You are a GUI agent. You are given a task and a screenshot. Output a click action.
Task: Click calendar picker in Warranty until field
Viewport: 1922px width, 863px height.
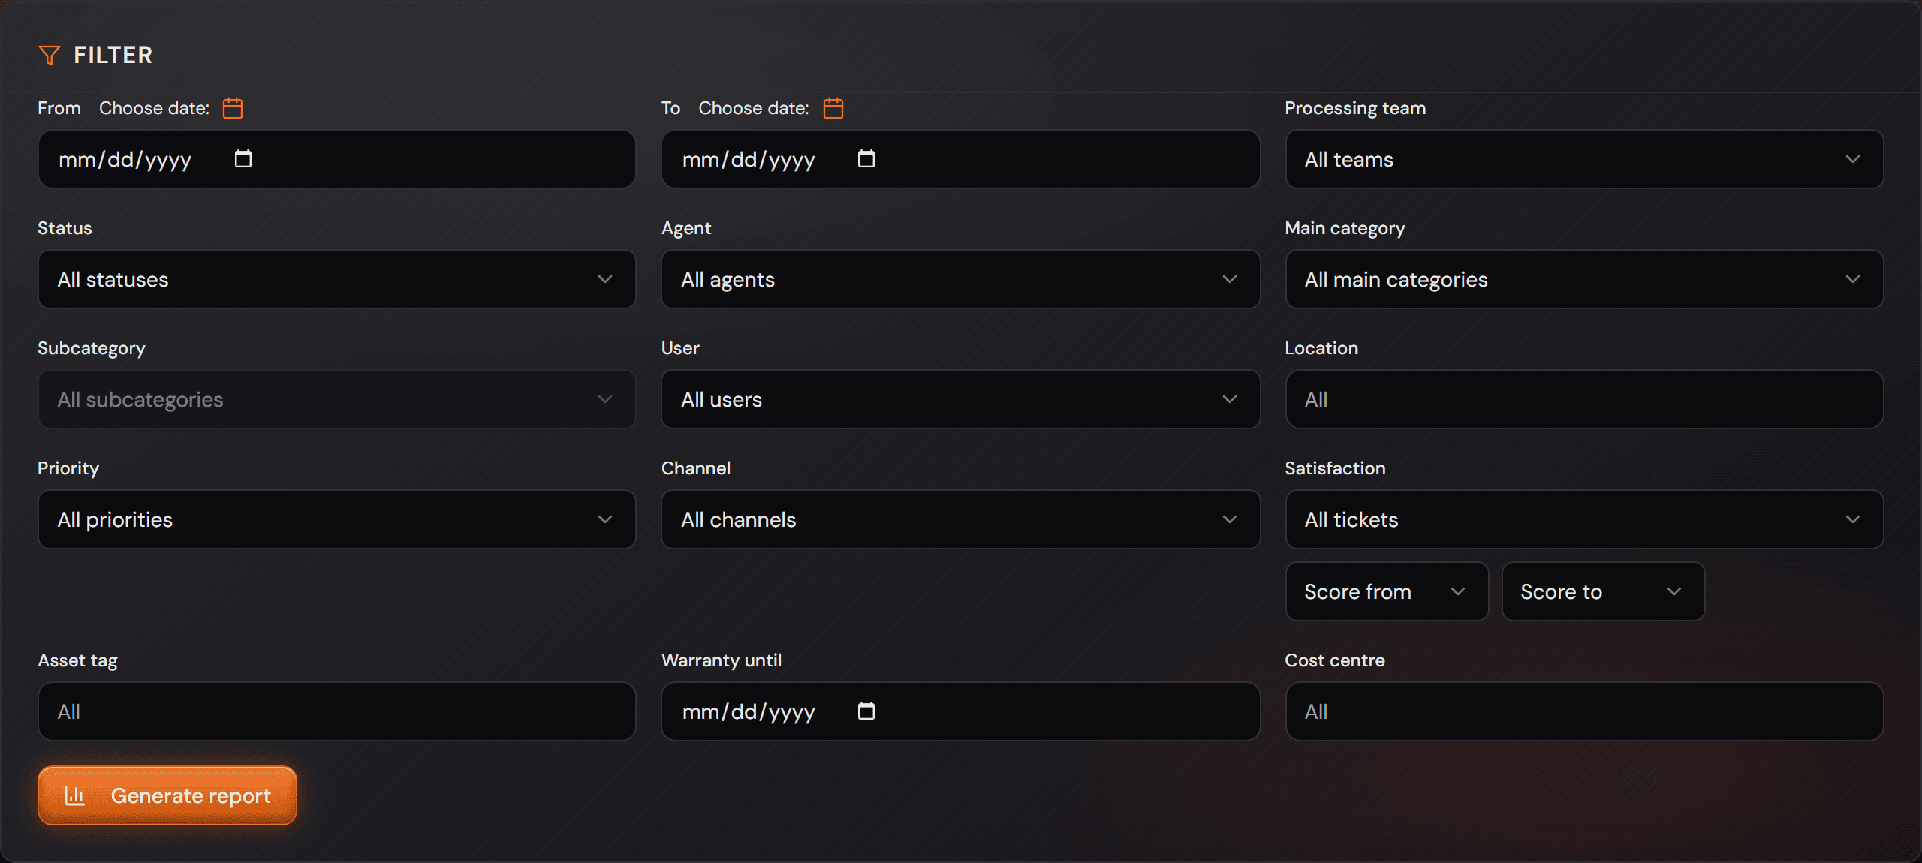point(866,711)
